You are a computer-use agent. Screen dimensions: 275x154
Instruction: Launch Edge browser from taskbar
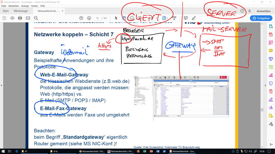pyautogui.click(x=16, y=151)
